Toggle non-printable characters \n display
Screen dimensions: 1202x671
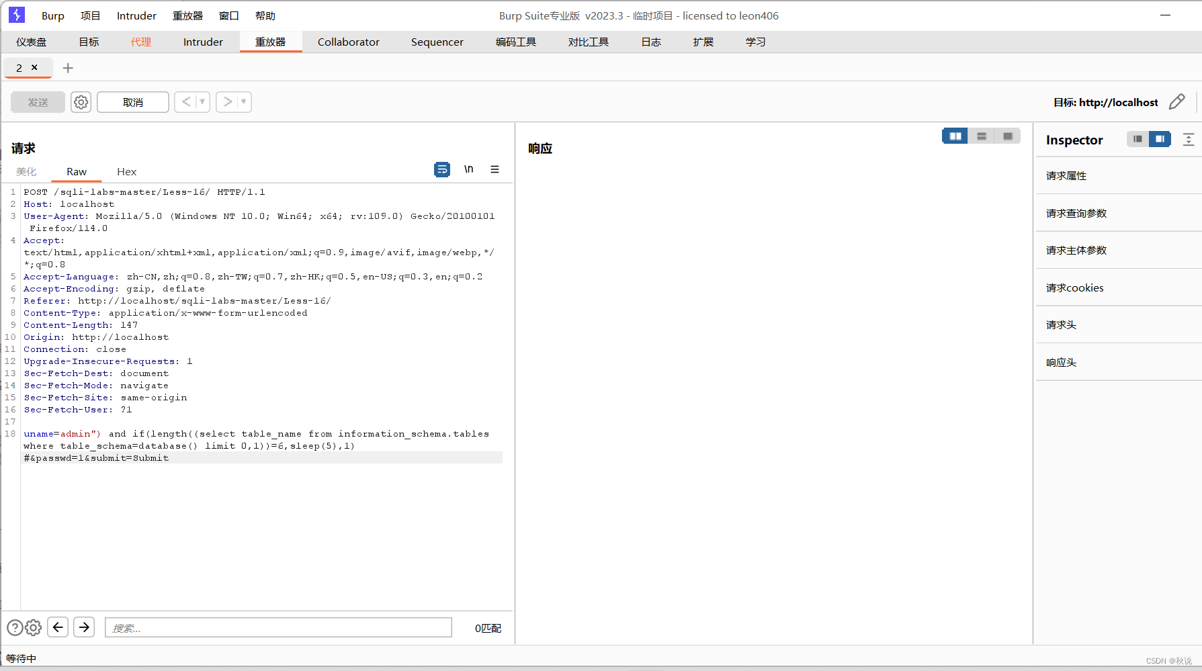point(468,169)
